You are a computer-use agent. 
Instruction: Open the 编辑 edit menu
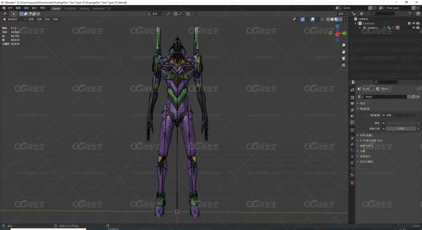pyautogui.click(x=18, y=8)
